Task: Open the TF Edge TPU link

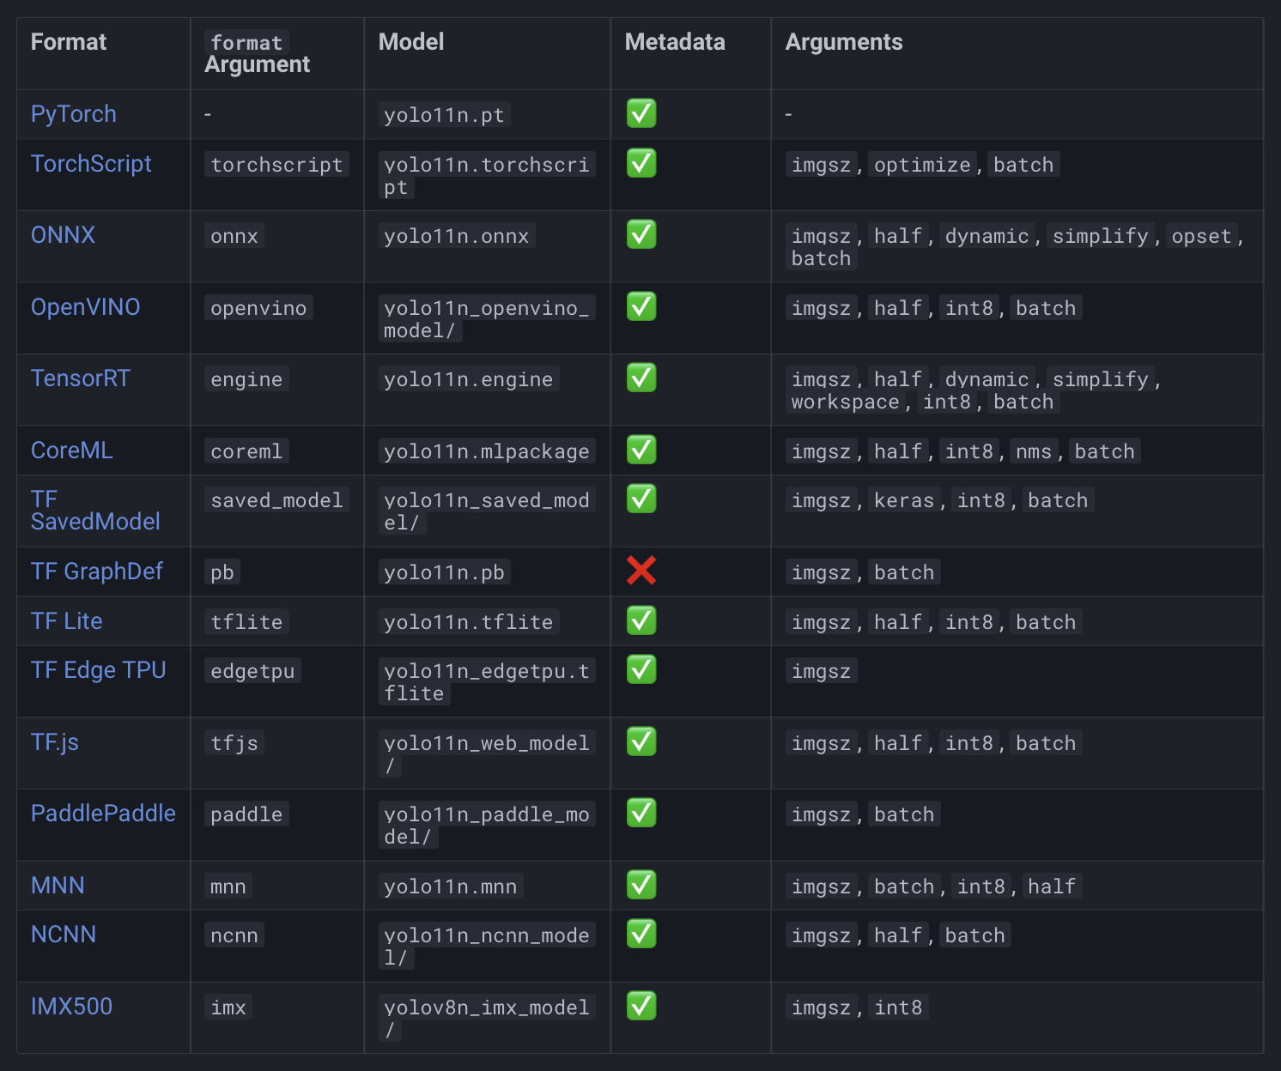Action: (x=98, y=670)
